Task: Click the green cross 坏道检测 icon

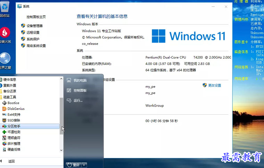Action: (5, 132)
